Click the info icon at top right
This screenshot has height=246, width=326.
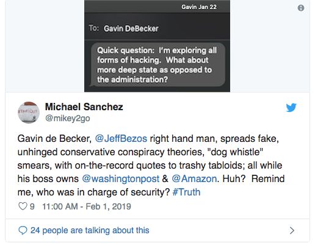[x=300, y=8]
